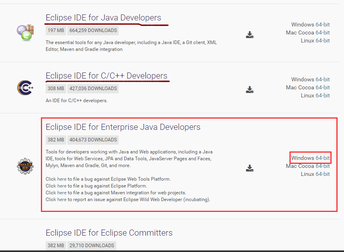Click 'An IDE for C/C++ developers.' description
Screen dimensions: 344x252
[x=77, y=101]
